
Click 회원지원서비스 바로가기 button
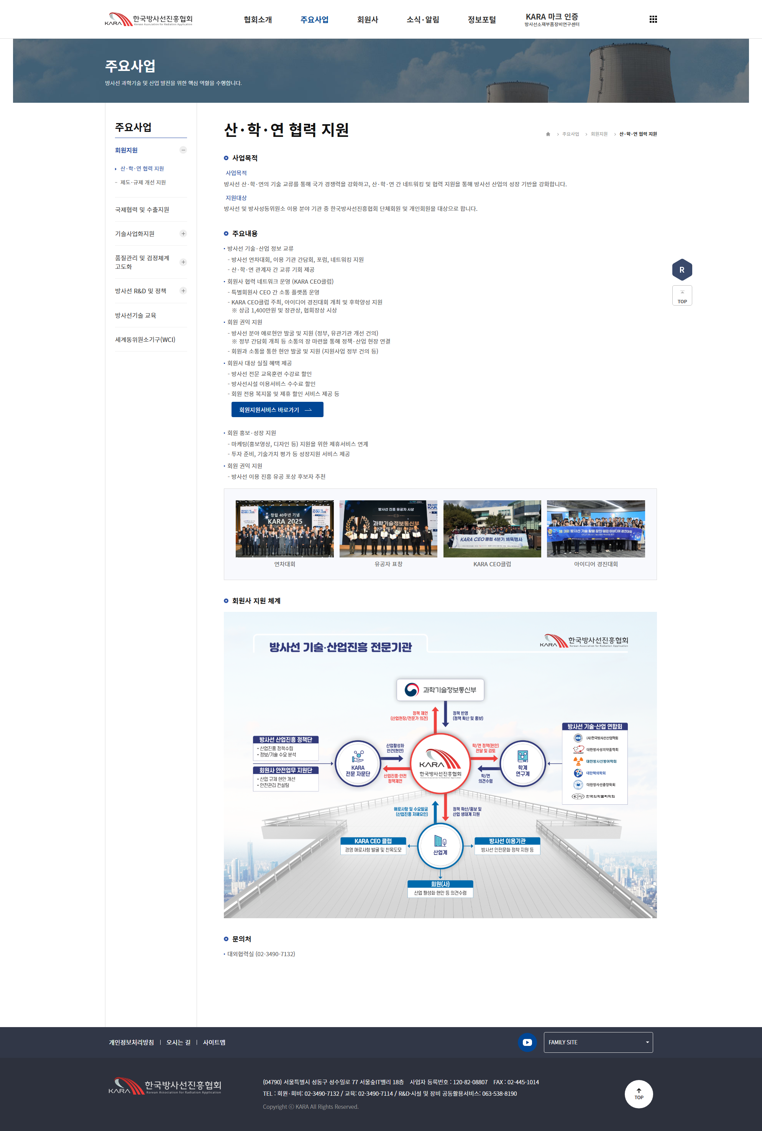[277, 410]
